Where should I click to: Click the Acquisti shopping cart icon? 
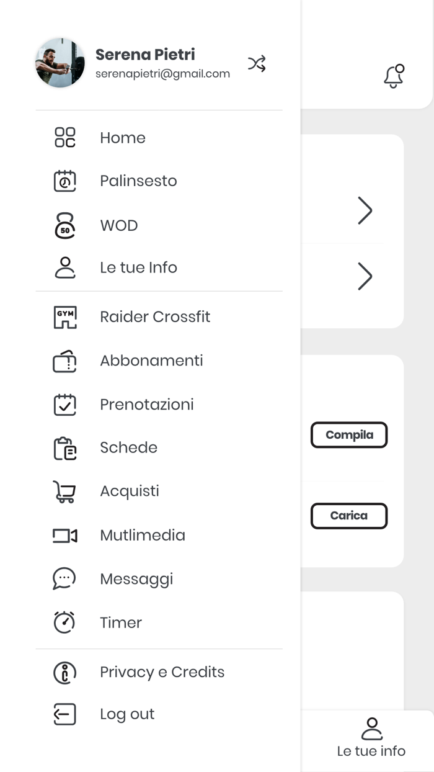64,491
